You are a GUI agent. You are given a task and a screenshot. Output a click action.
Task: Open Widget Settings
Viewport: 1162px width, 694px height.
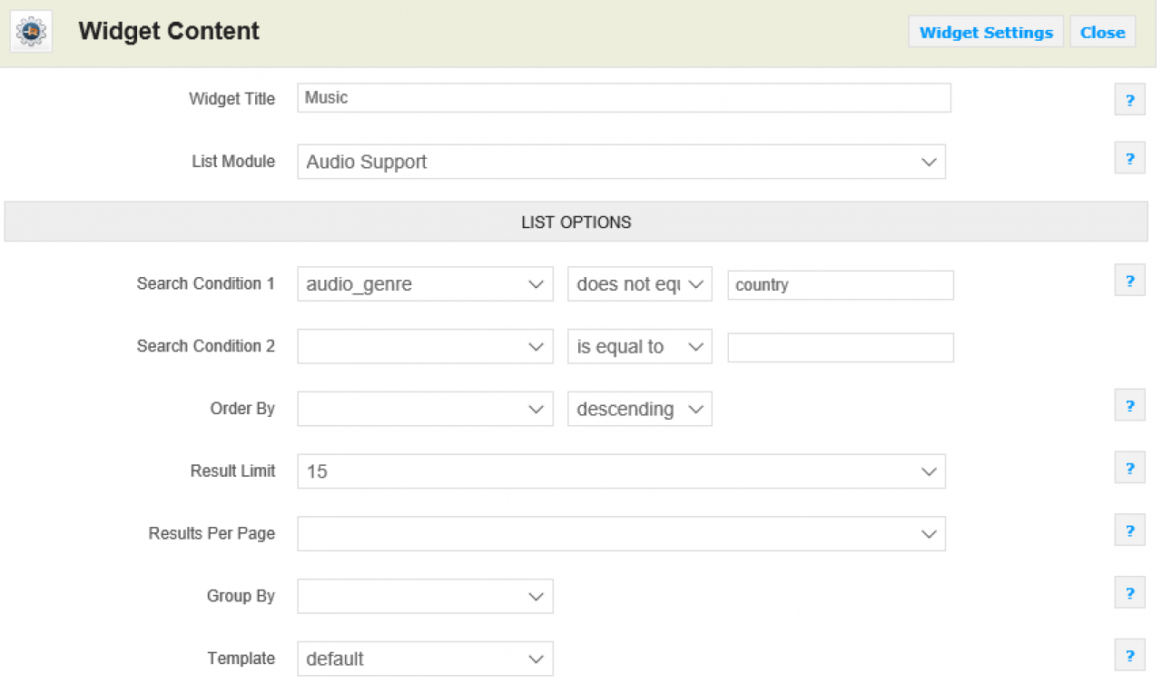[985, 32]
